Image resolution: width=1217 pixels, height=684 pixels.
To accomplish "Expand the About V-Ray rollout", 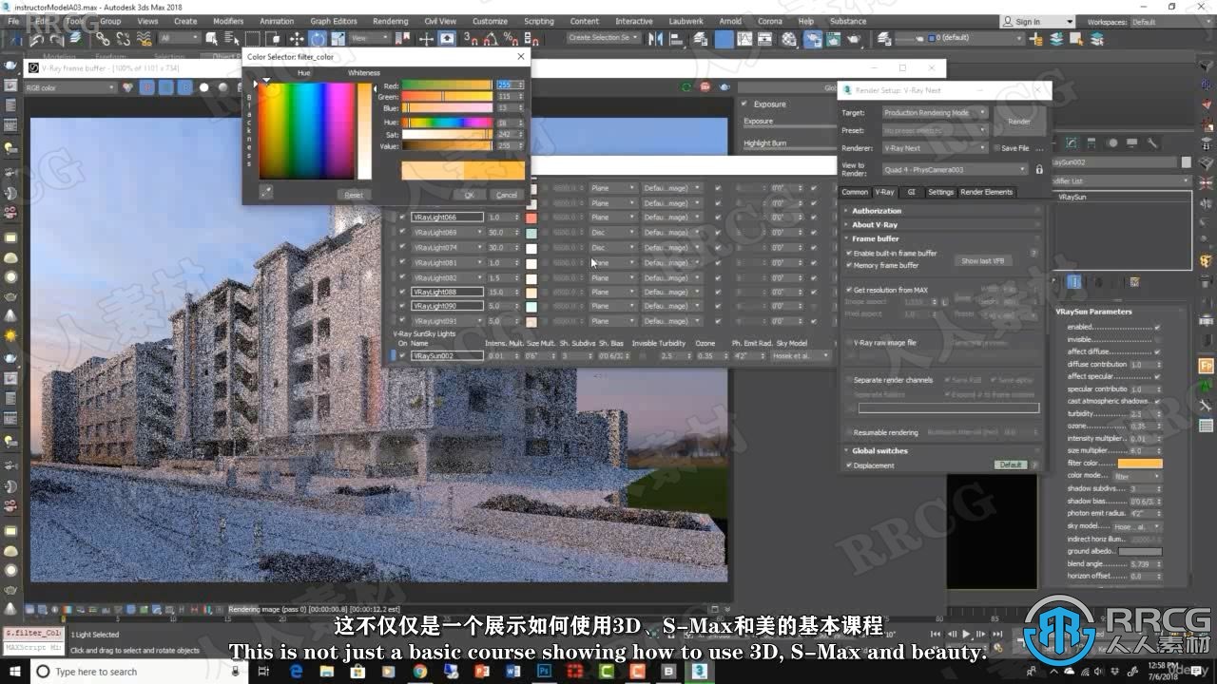I will click(874, 225).
